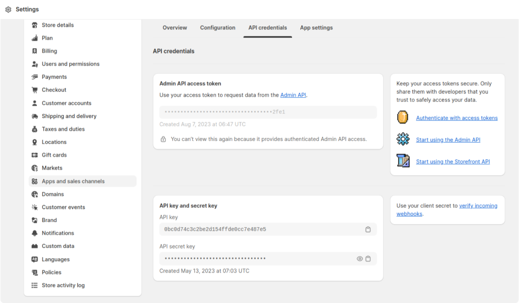Click the Markets globe icon
Image resolution: width=519 pixels, height=303 pixels.
pos(35,168)
